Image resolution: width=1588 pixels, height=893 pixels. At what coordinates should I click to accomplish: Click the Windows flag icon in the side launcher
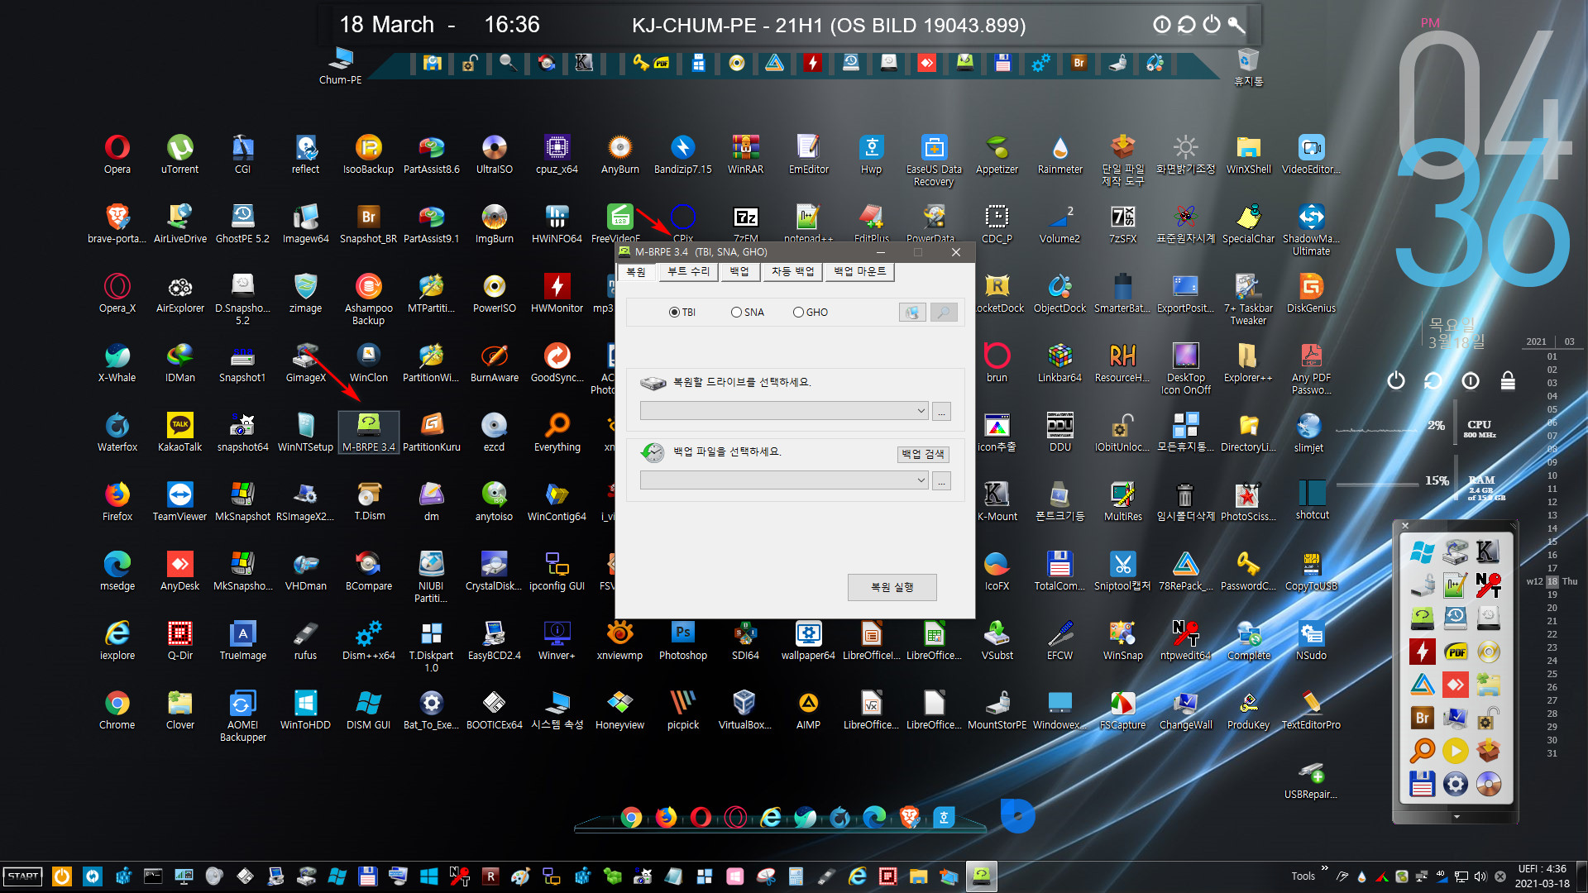tap(1423, 552)
